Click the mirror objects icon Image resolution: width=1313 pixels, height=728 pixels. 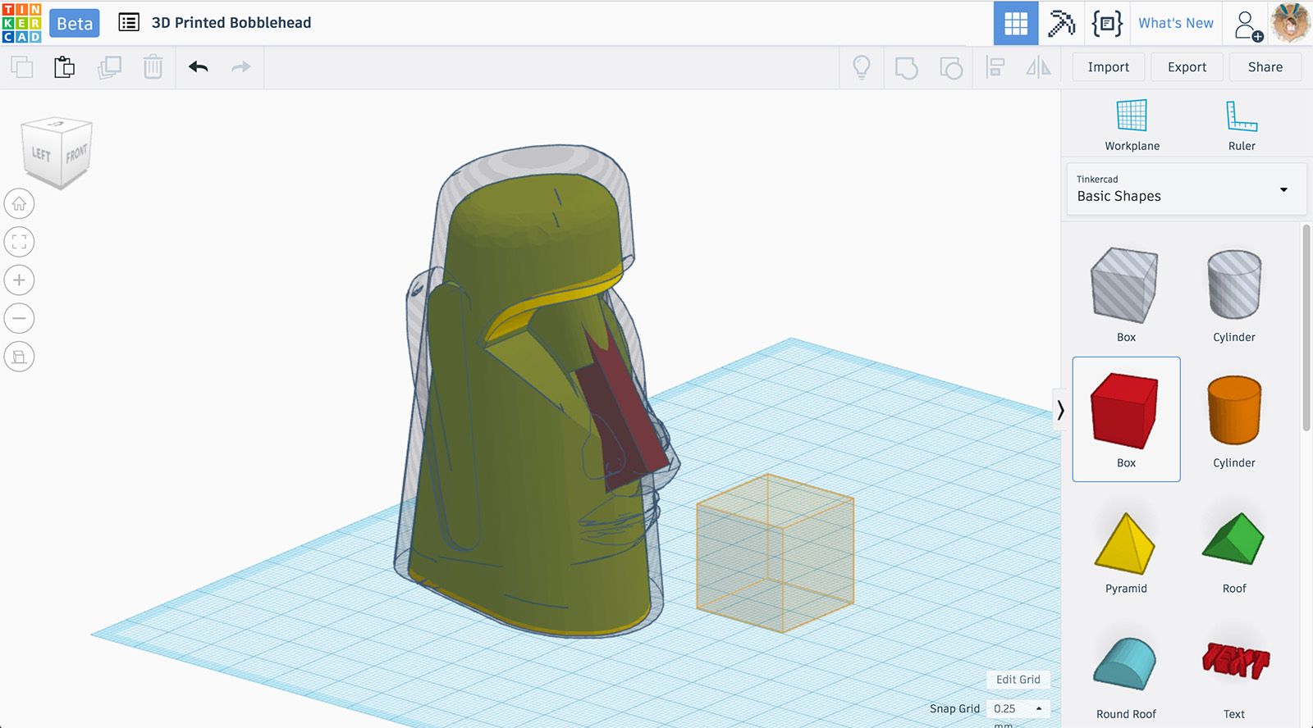[x=1038, y=67]
